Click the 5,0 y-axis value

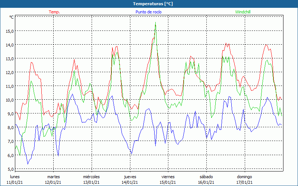[x=10, y=169]
